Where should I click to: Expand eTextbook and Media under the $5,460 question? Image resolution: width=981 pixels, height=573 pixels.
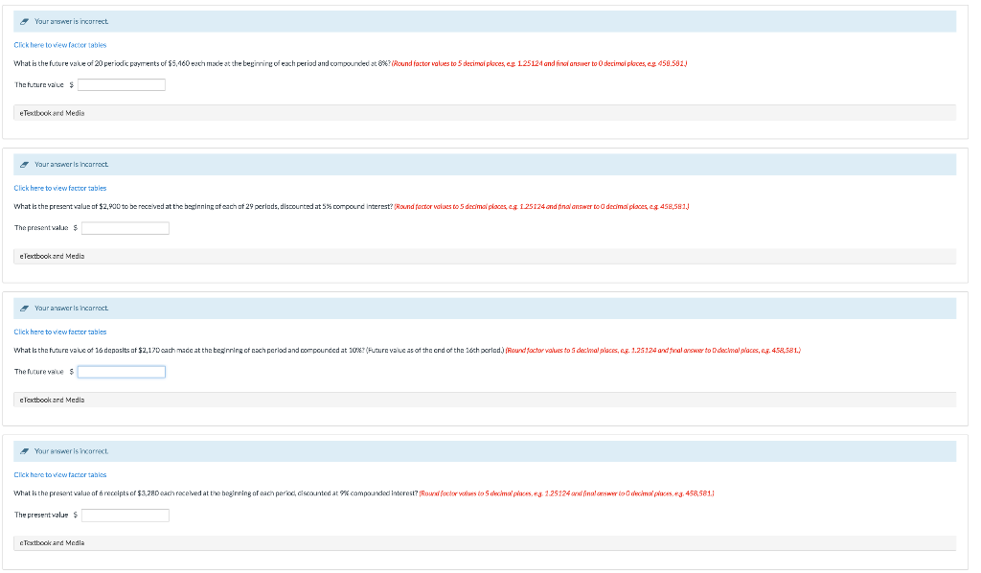click(485, 113)
